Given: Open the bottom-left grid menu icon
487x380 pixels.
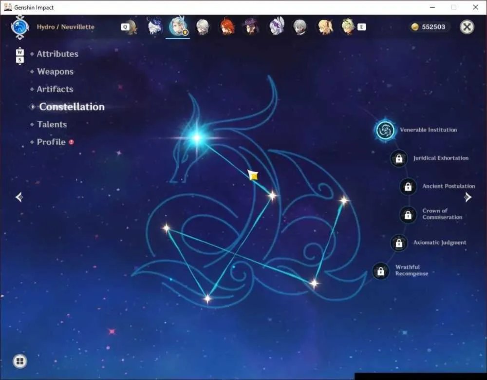Looking at the screenshot, I should (20, 361).
